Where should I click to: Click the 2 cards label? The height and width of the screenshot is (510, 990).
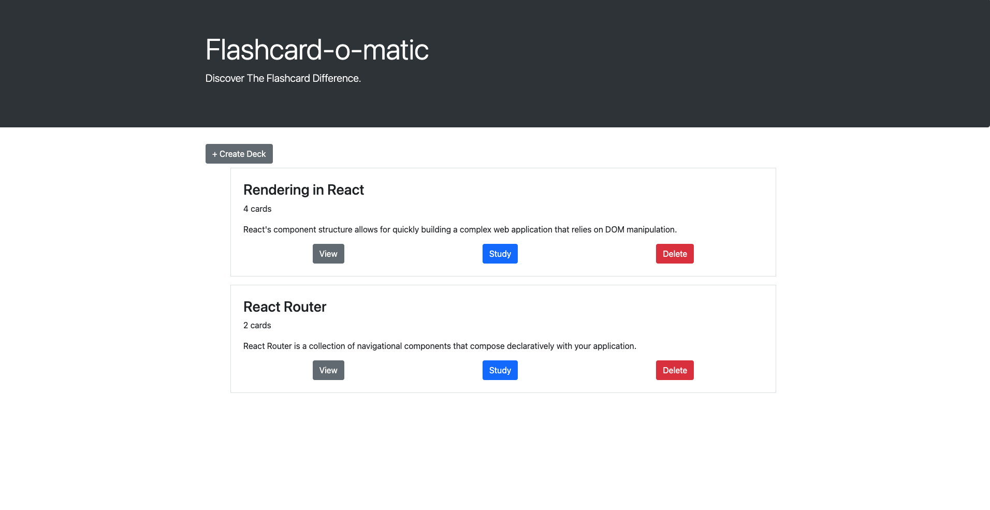coord(257,325)
